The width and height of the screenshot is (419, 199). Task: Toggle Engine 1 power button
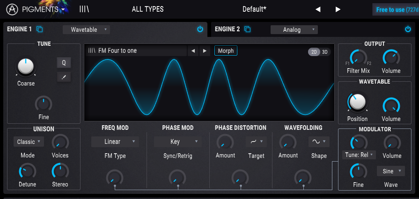200,29
